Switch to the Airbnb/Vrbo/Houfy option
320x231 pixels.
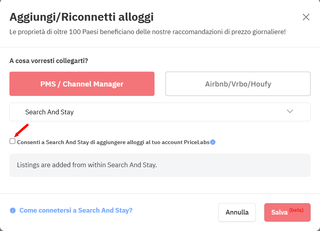(238, 84)
